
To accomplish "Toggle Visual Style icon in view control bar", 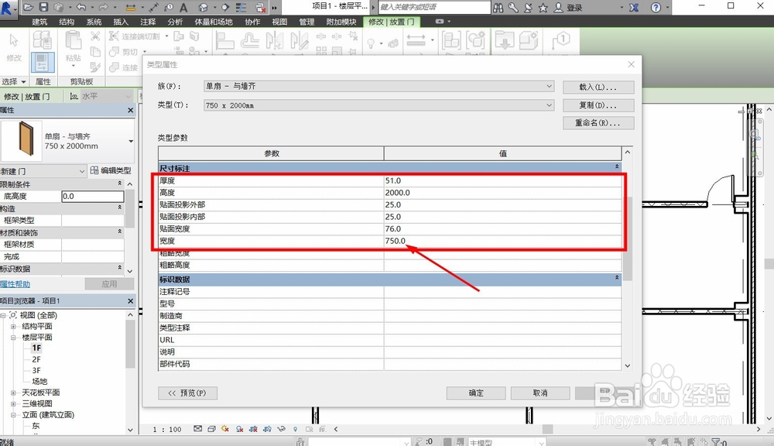I will (x=212, y=429).
